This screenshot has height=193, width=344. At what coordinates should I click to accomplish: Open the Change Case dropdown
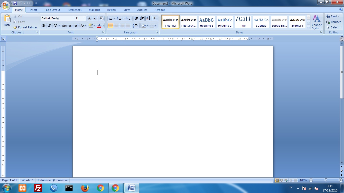(x=83, y=26)
